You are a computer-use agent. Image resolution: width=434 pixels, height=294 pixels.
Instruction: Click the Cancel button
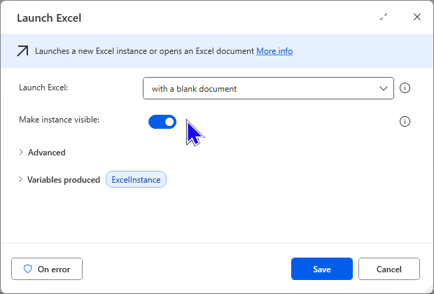(389, 269)
